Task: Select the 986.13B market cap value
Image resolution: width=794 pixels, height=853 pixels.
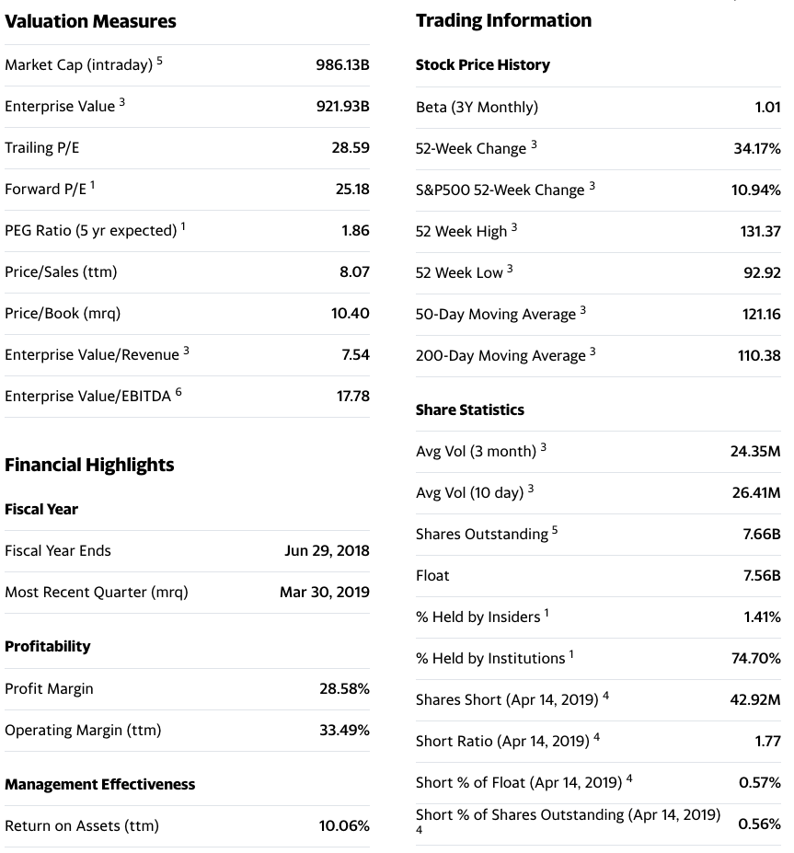Action: pos(342,64)
